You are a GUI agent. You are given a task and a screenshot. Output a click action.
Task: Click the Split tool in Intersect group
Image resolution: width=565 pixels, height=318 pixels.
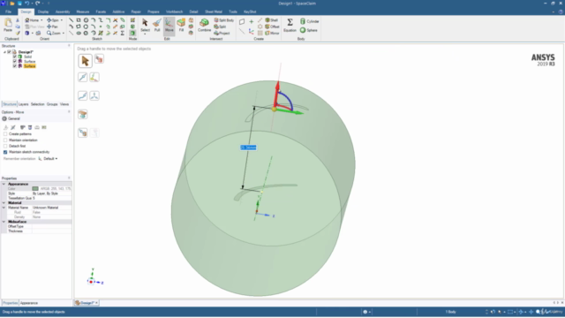(220, 26)
